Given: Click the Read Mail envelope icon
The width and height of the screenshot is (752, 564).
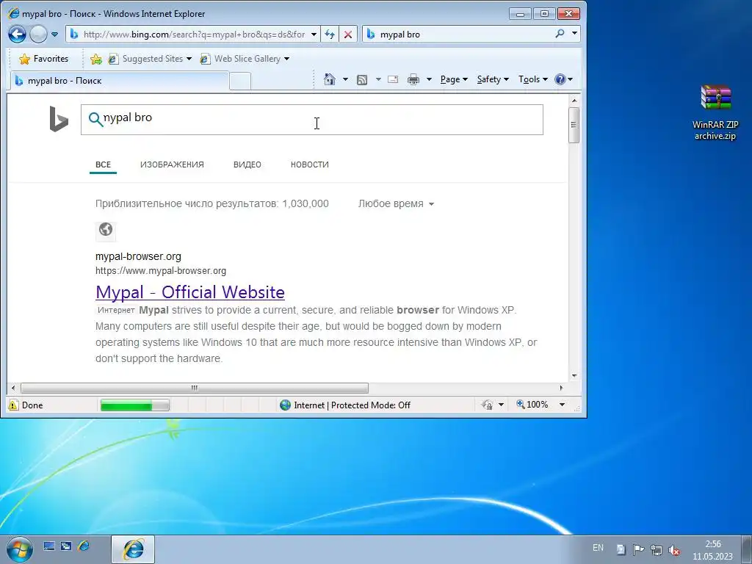Looking at the screenshot, I should pos(393,79).
